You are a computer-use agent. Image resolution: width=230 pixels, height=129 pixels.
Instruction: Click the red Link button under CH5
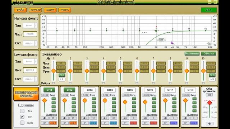[x=133, y=123]
